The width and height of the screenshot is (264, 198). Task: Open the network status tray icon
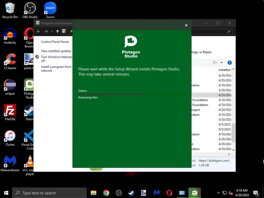click(224, 193)
